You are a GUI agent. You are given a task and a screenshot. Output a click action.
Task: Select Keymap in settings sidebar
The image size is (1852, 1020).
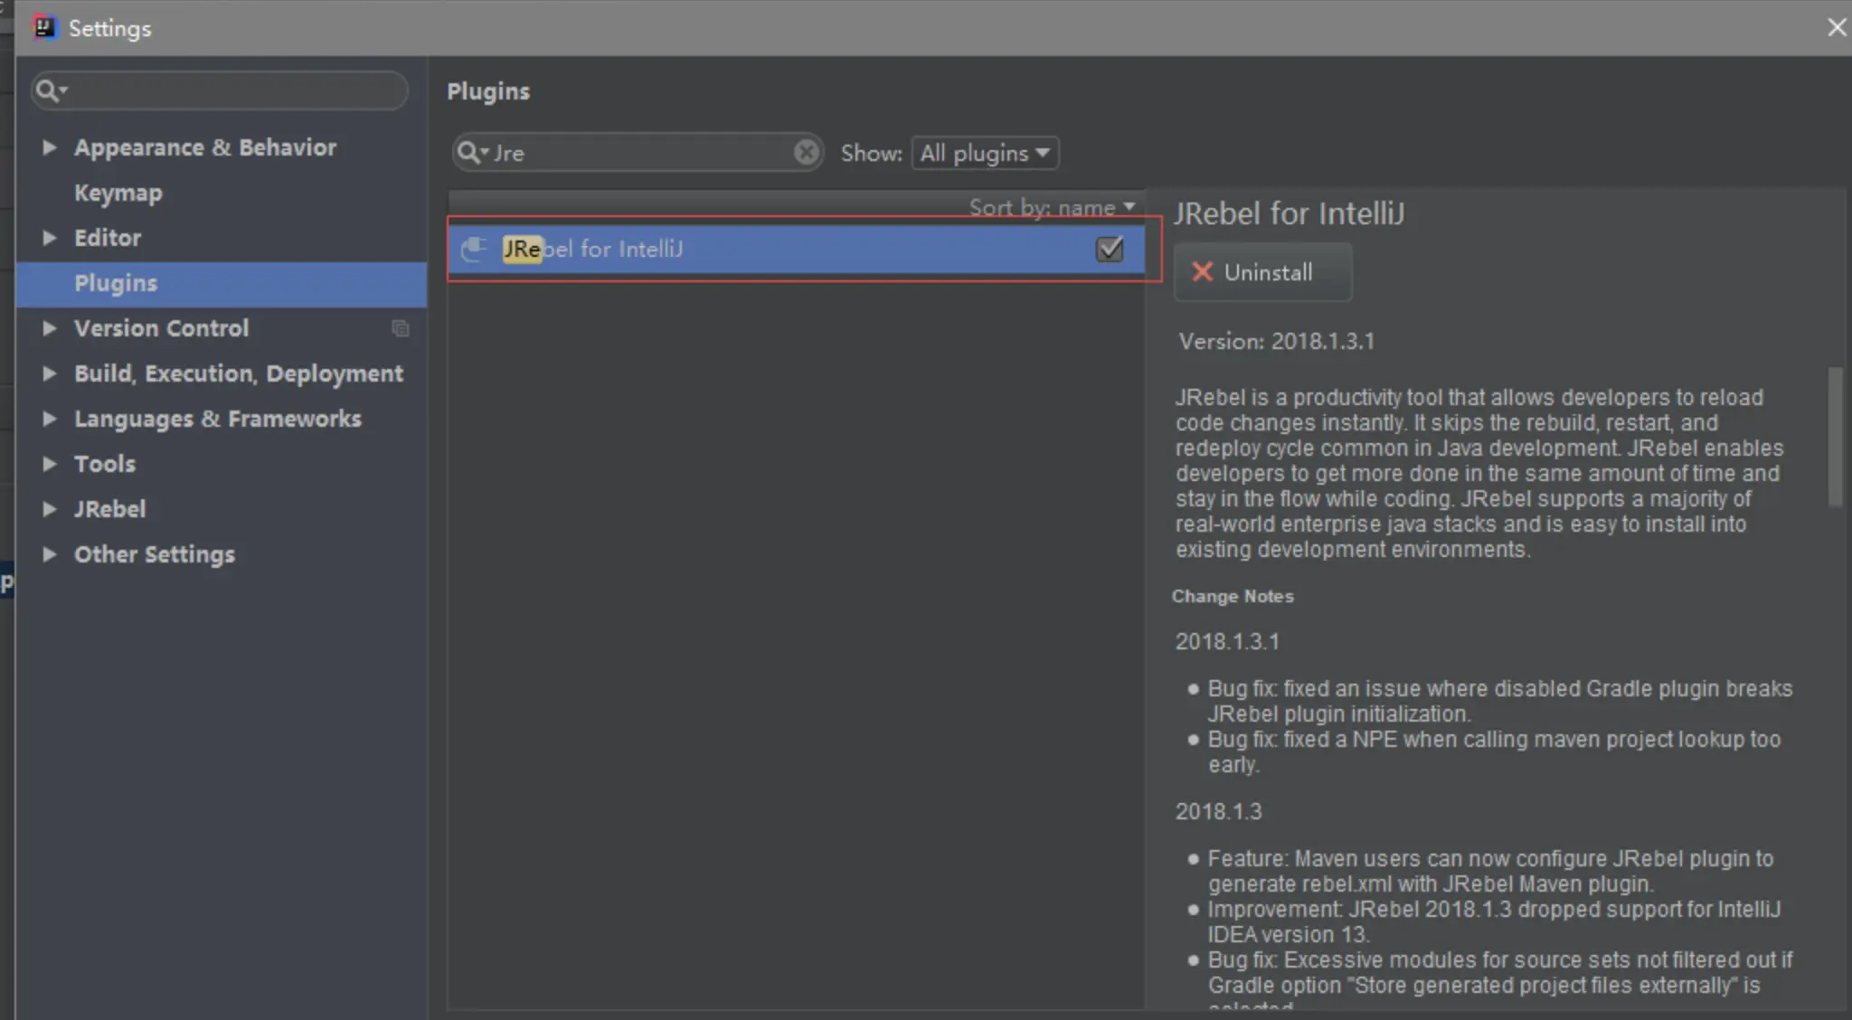point(118,193)
